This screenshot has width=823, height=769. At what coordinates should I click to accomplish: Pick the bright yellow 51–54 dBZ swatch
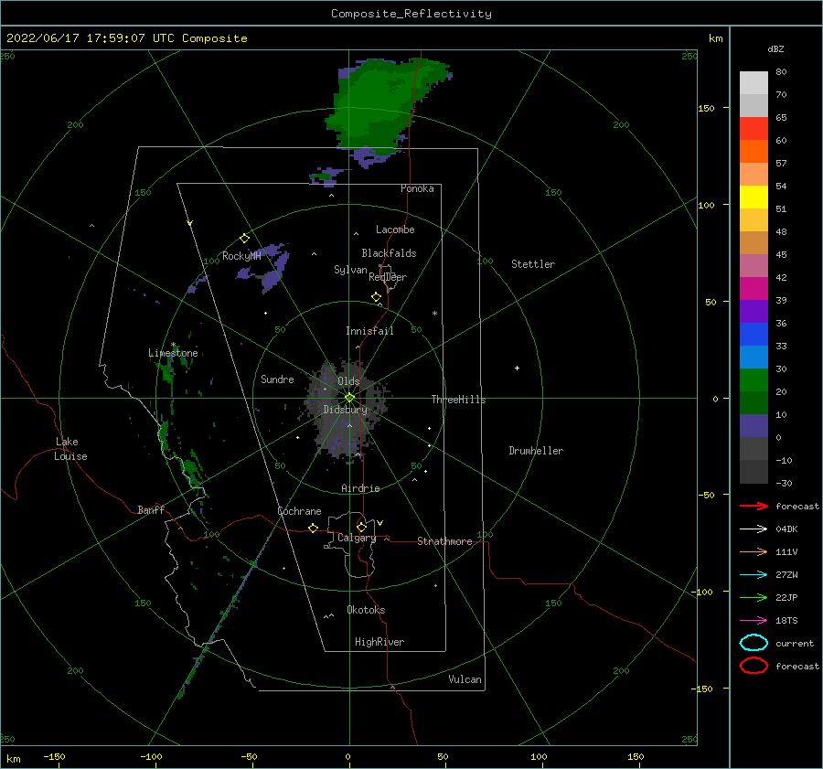point(754,197)
